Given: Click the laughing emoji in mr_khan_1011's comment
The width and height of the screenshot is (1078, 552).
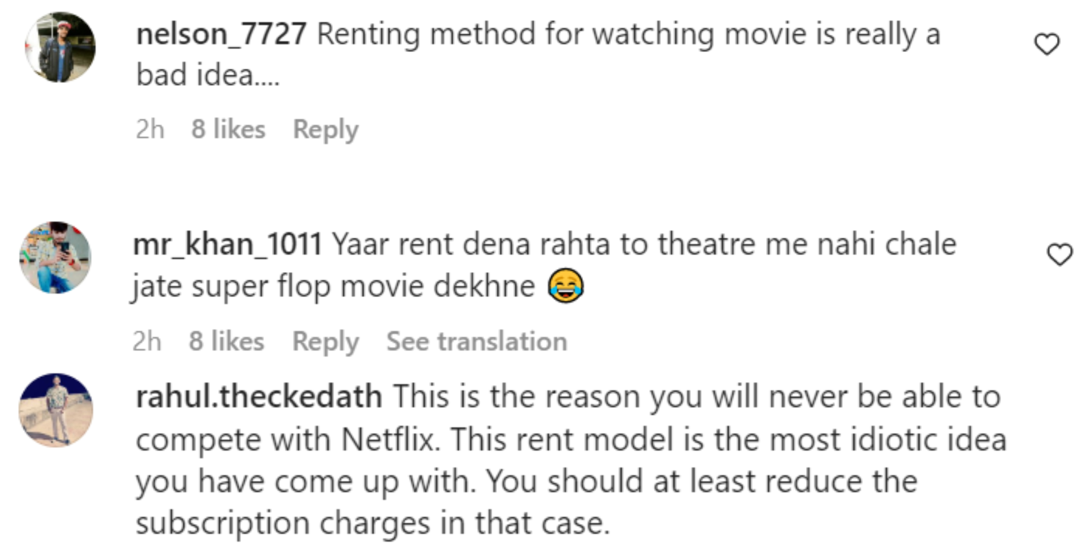Looking at the screenshot, I should [565, 286].
